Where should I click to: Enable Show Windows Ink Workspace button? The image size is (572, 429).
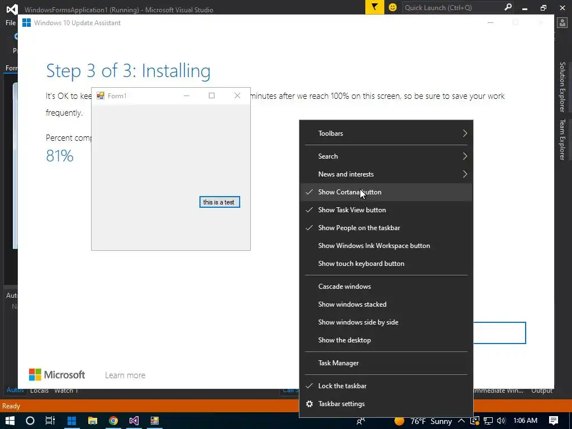coord(386,246)
